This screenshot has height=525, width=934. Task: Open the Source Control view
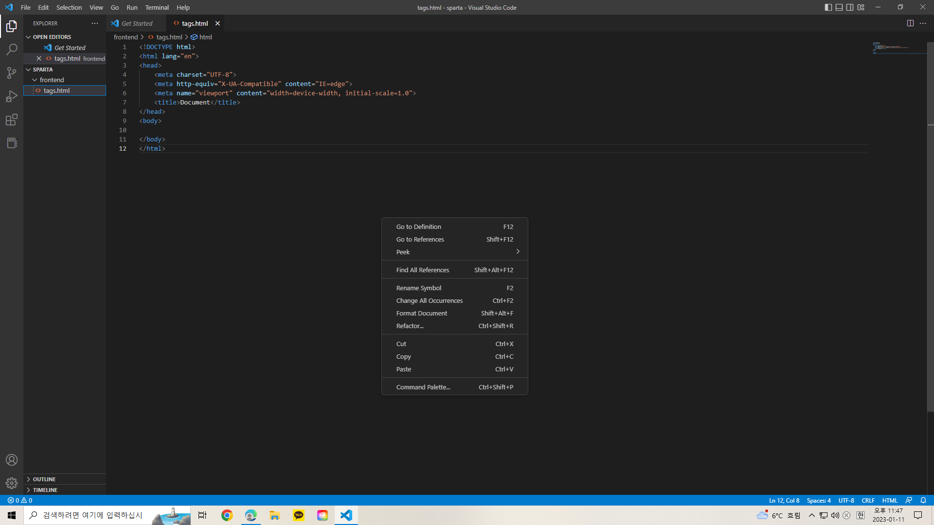pos(12,73)
